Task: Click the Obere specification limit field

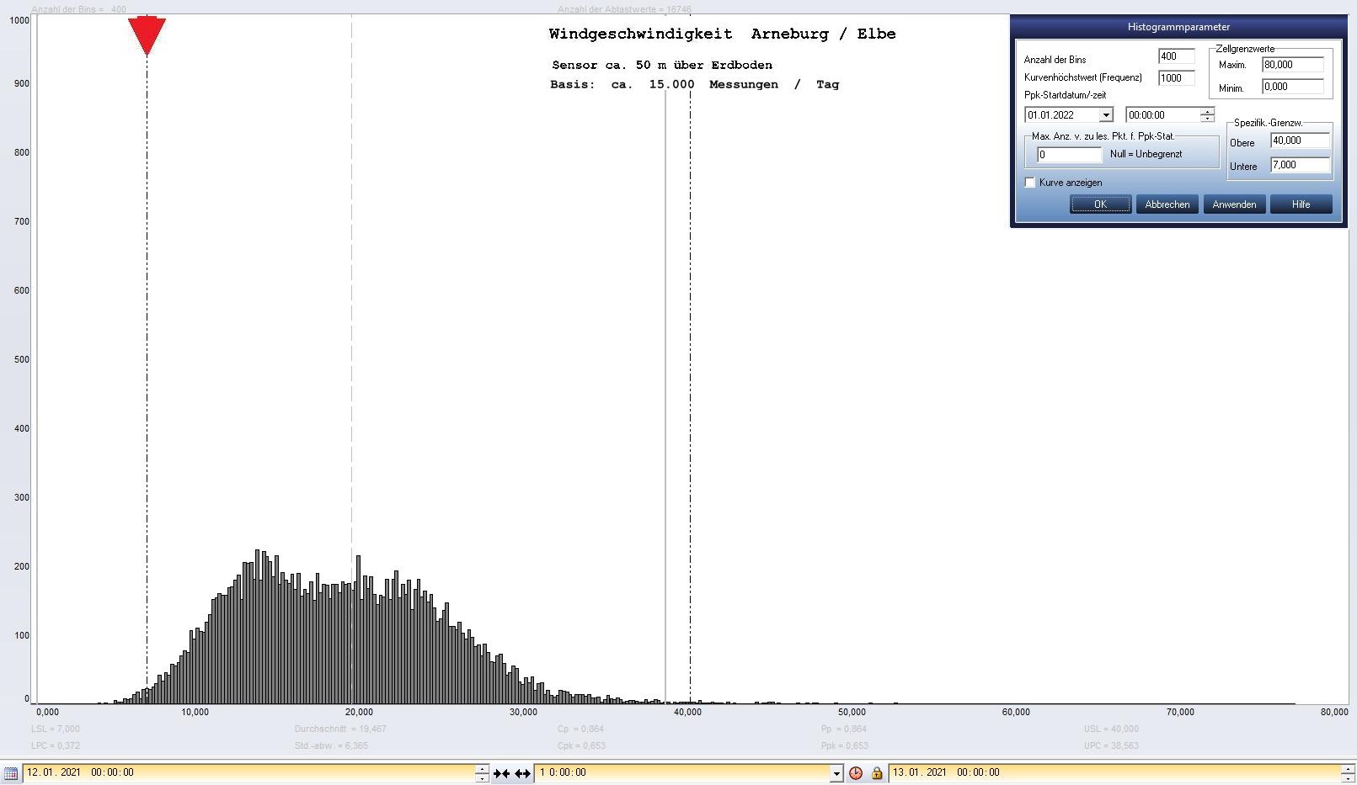Action: [x=1300, y=141]
